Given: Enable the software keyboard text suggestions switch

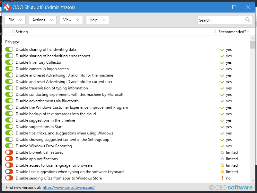Looking at the screenshot, I should point(9,171).
